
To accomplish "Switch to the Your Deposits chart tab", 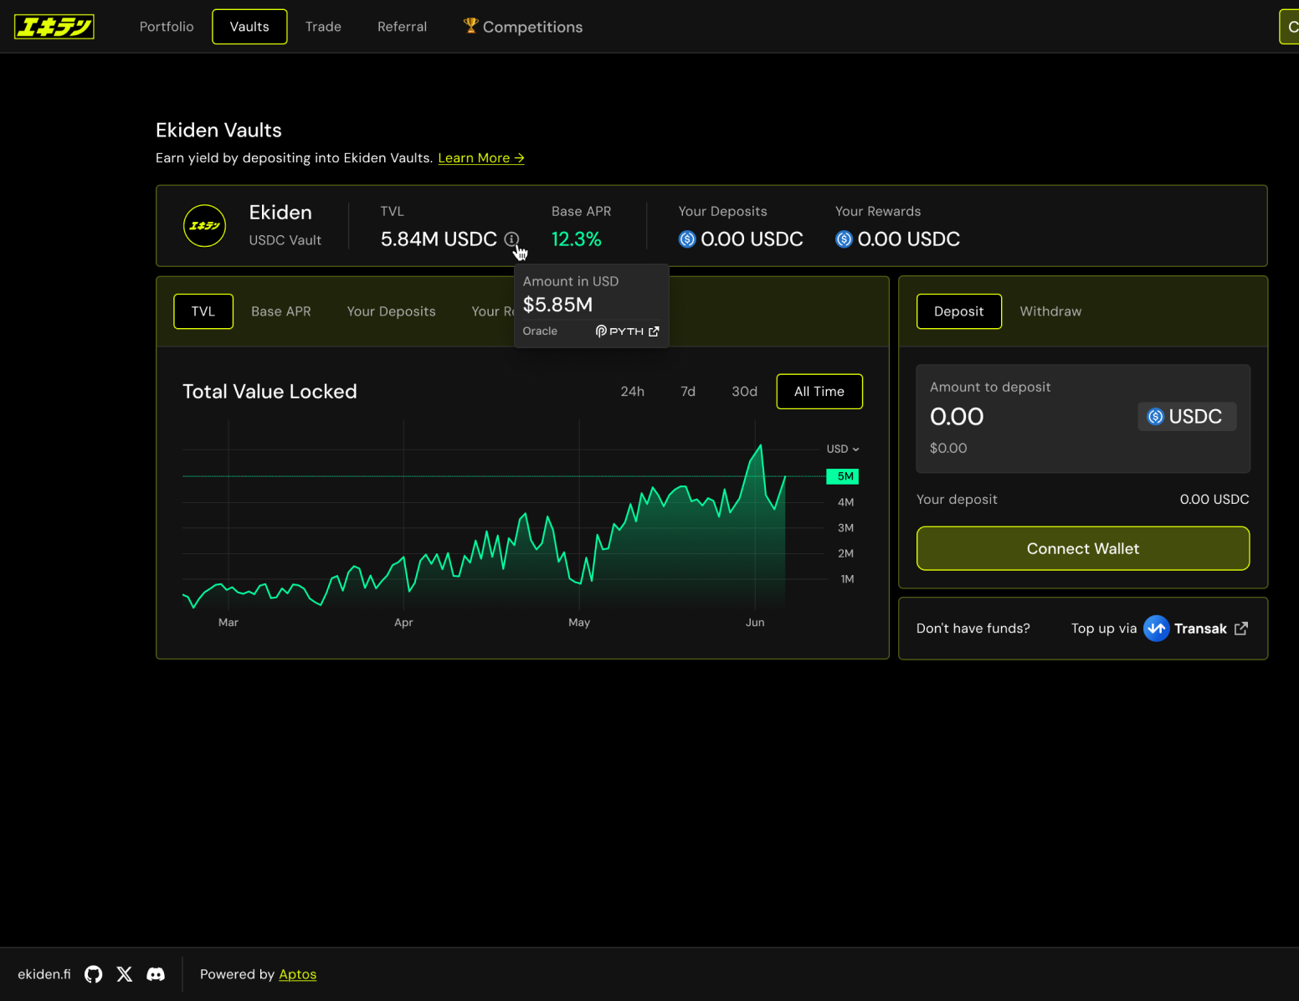I will point(392,311).
